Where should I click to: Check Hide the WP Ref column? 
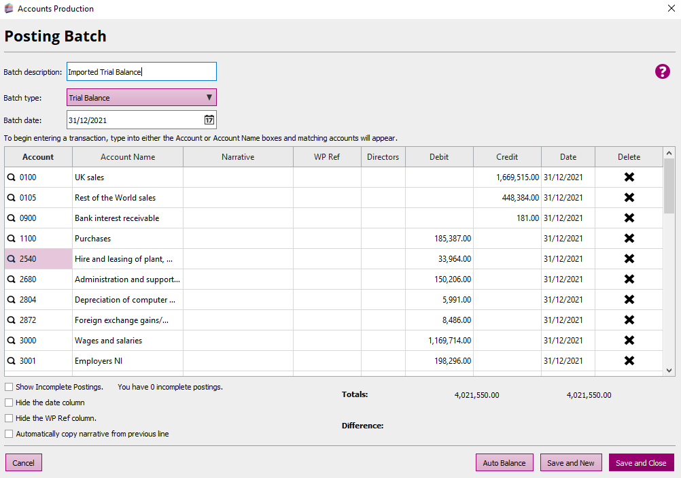pos(9,418)
